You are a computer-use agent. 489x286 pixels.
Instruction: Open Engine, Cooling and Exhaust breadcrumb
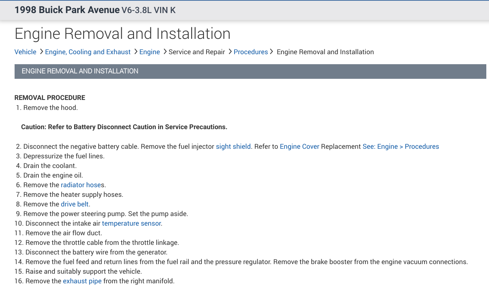click(88, 52)
